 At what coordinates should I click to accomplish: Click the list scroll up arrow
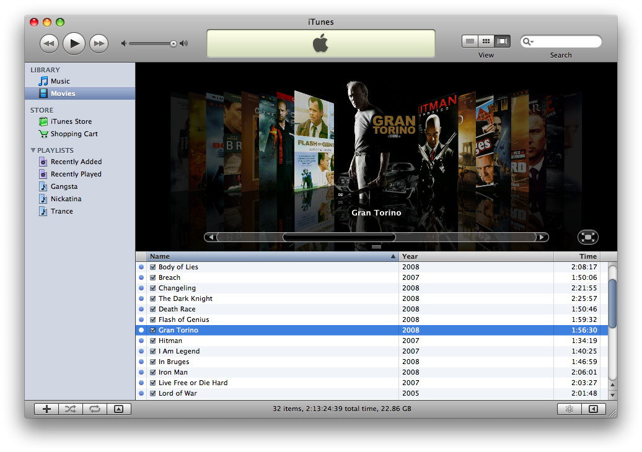(x=612, y=385)
